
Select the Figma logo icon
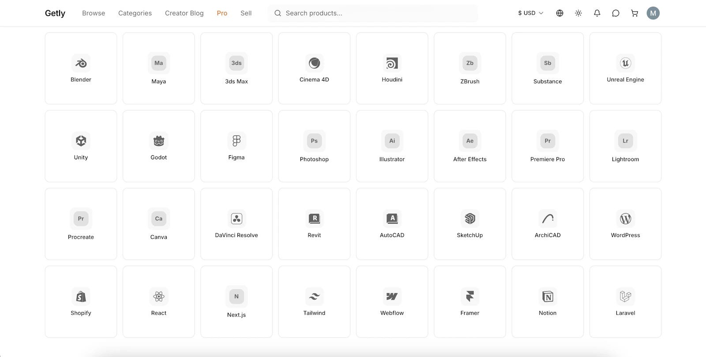[237, 141]
